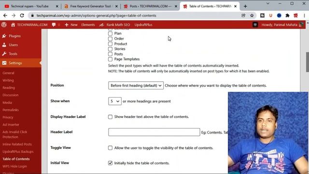
Task: Go to Permalinks settings
Action: (x=11, y=110)
